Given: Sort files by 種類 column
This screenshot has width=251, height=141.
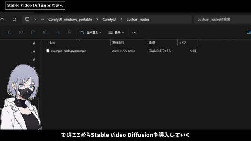Looking at the screenshot, I should [x=152, y=43].
